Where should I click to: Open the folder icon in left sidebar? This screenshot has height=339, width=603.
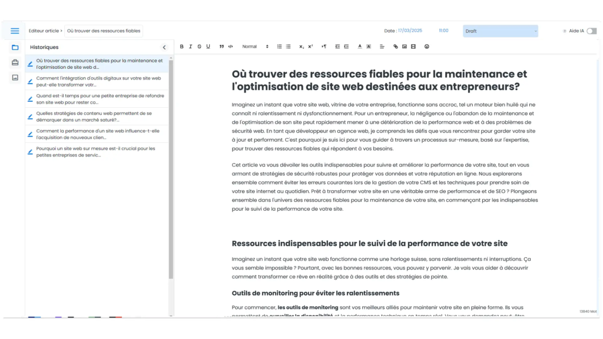click(15, 47)
